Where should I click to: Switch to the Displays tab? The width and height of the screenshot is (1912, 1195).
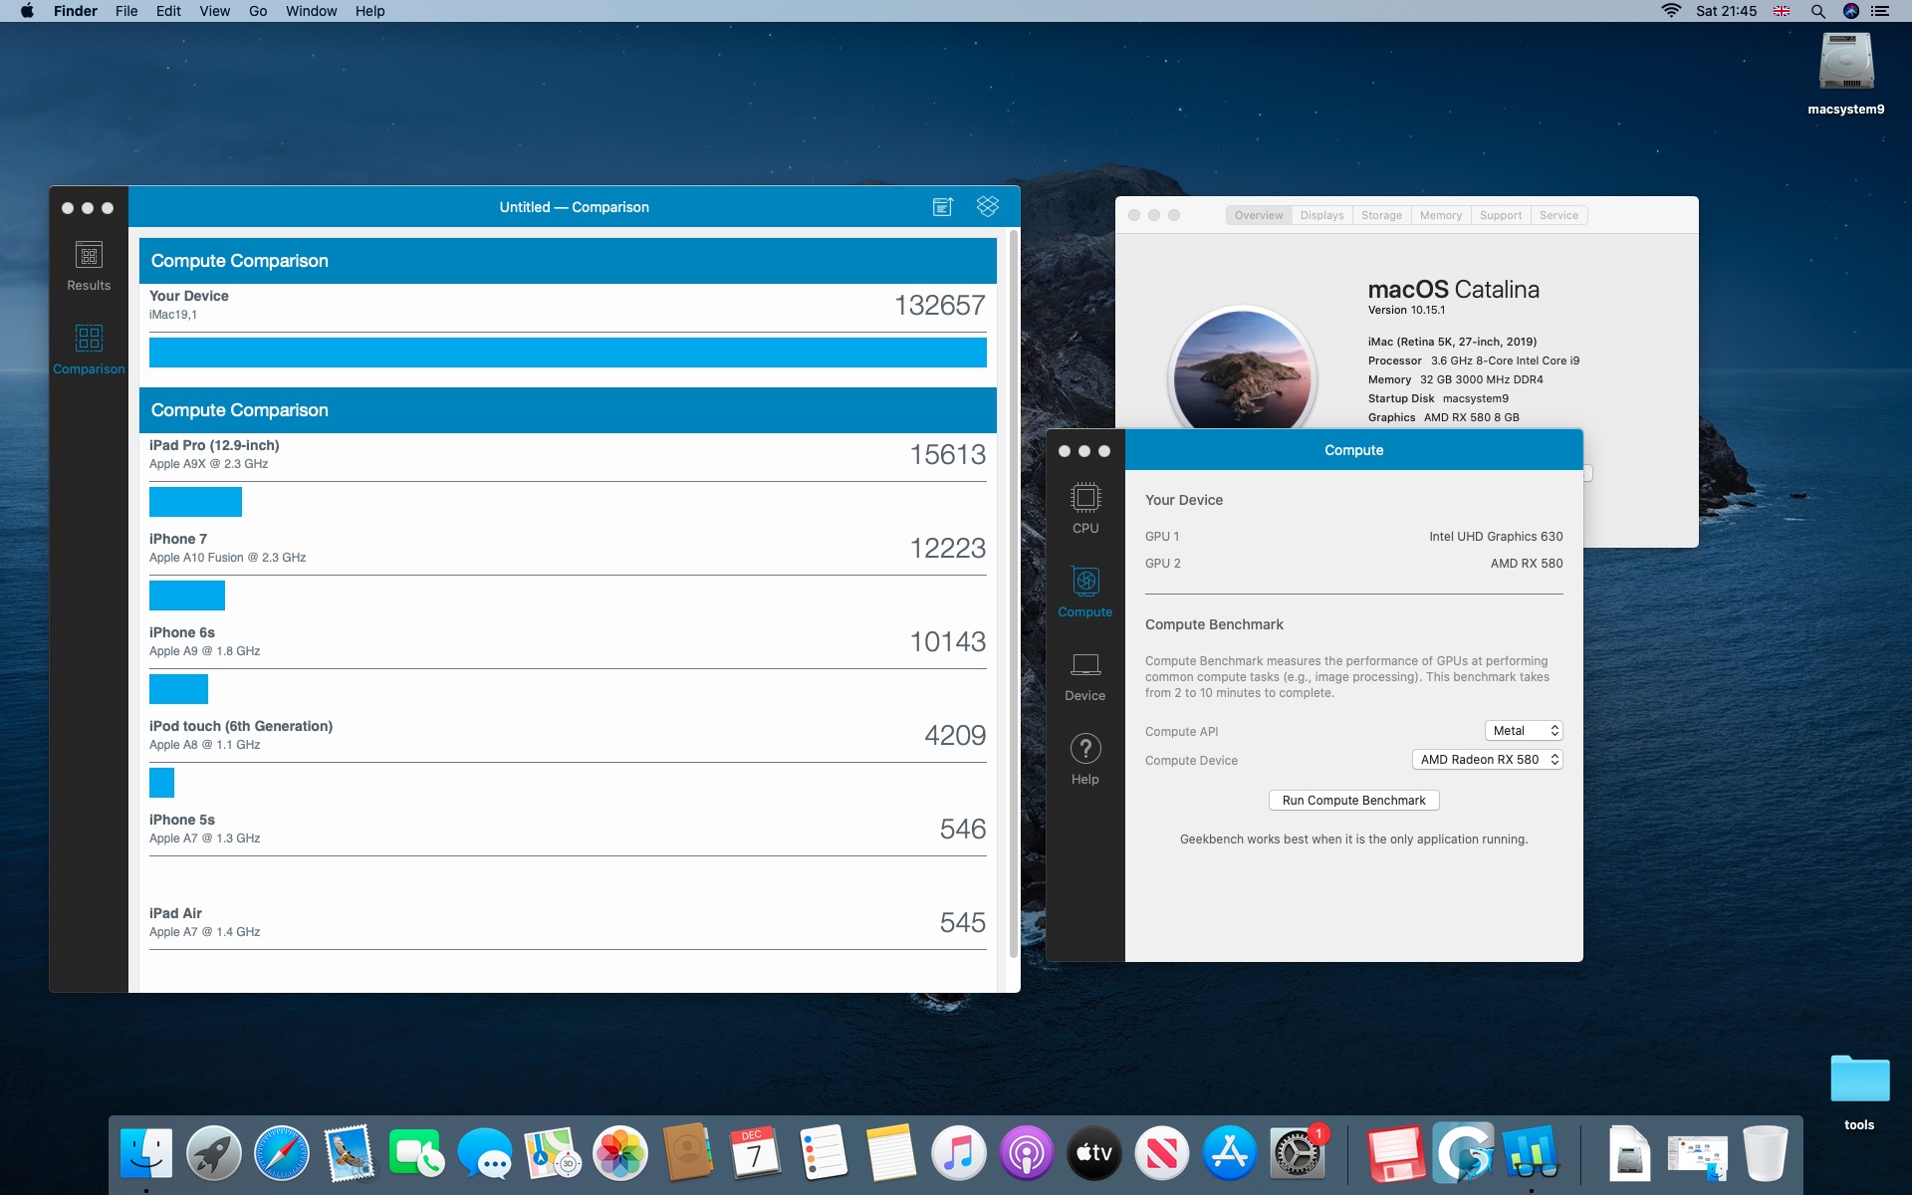click(x=1321, y=215)
